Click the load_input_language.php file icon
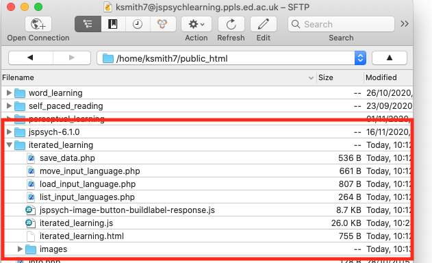432x263 pixels. point(31,184)
